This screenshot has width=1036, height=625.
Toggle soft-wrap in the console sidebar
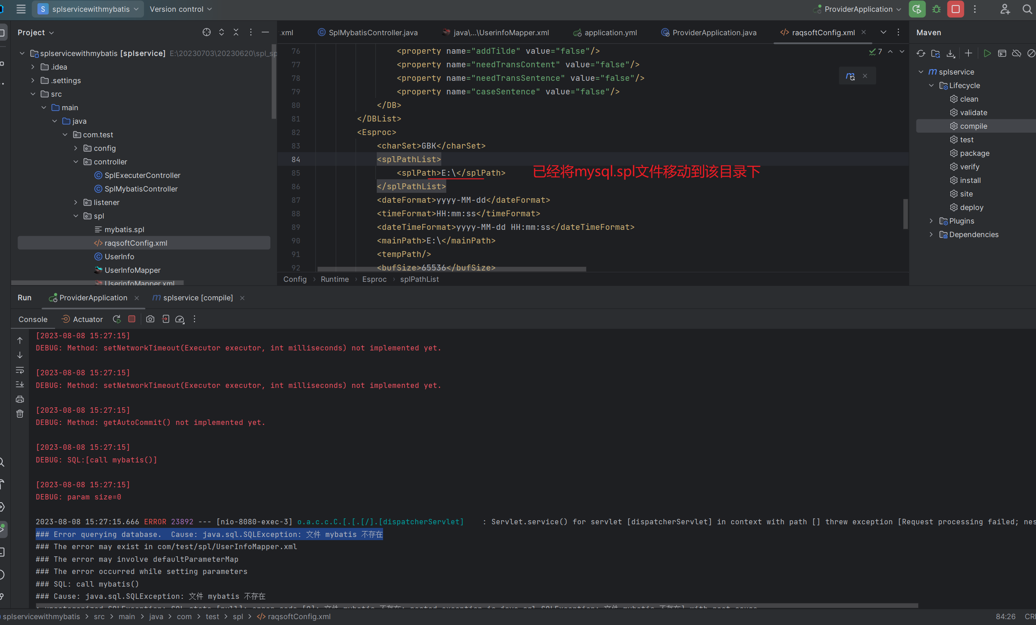pyautogui.click(x=20, y=370)
